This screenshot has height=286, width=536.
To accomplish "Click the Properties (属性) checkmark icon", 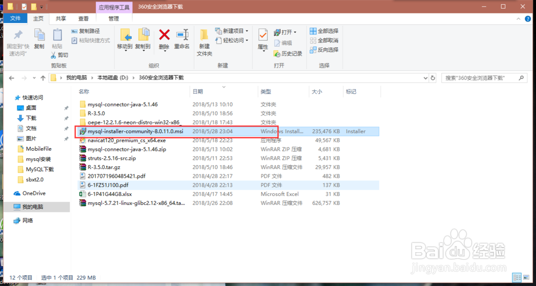I will coord(263,35).
